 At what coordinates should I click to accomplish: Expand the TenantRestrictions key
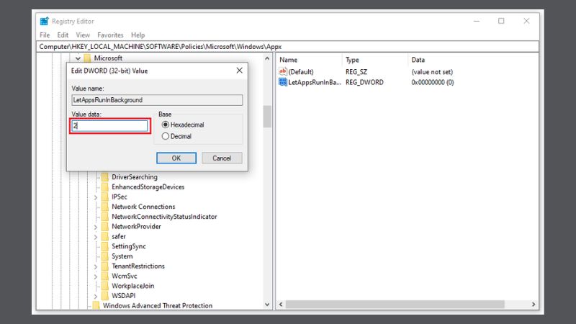coord(96,266)
